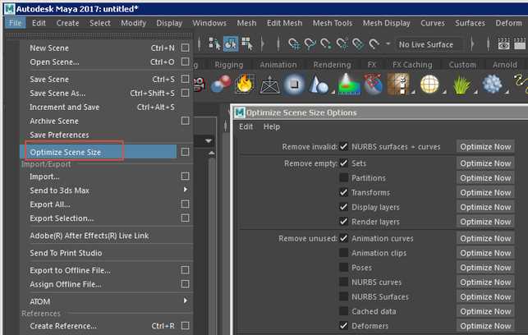Click the green ocean plane shelf icon
Screen dimensions: 528x335
pos(349,84)
